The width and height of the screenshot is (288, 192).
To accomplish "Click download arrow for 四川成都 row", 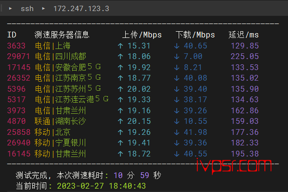I will coord(177,57).
